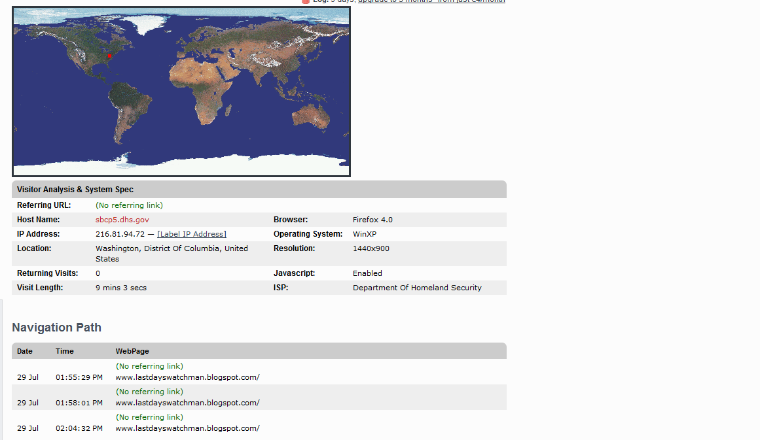Click the ISP: label

tap(281, 288)
